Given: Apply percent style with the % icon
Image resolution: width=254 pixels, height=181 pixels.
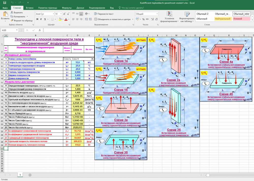Looking at the screenshot, I should [x=144, y=19].
